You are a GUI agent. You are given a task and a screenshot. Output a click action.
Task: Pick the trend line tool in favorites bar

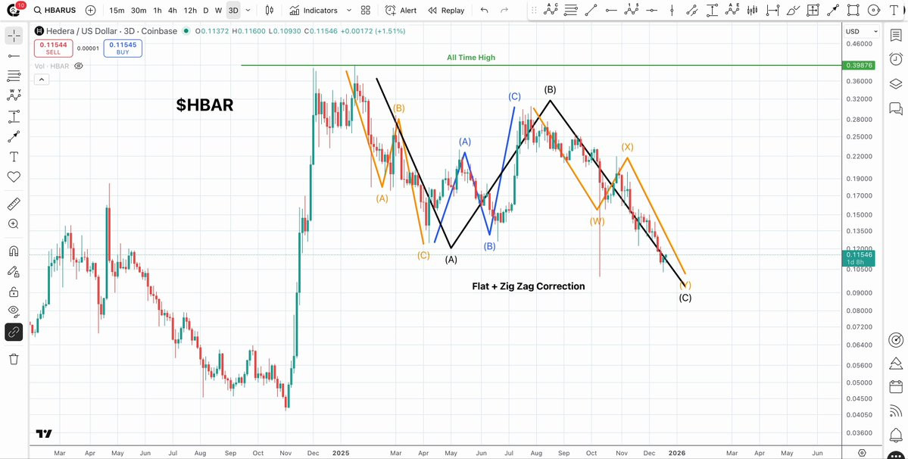pyautogui.click(x=591, y=10)
